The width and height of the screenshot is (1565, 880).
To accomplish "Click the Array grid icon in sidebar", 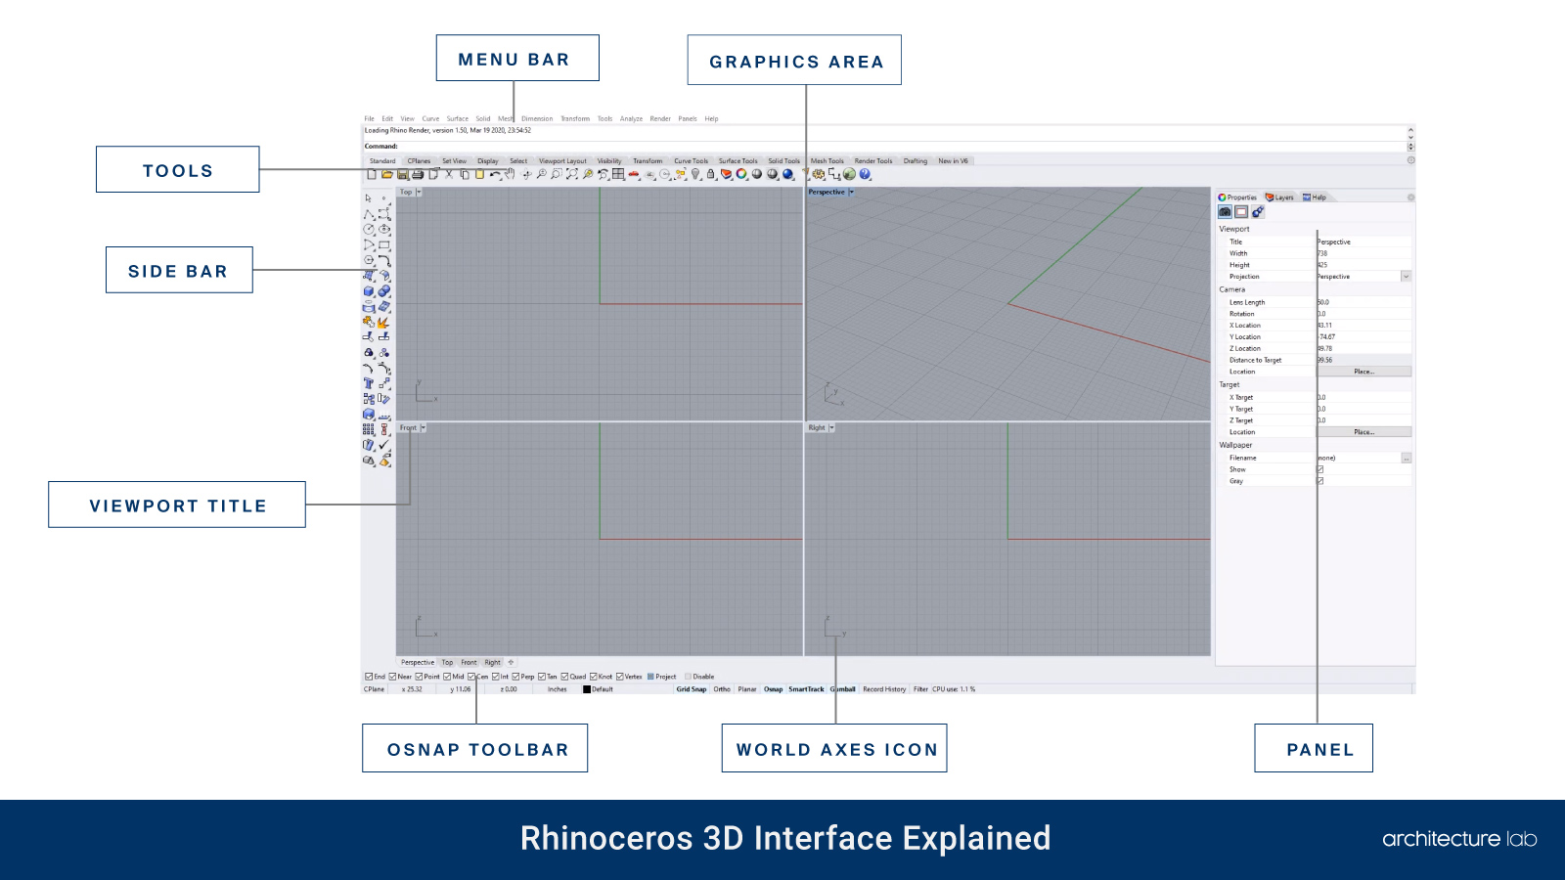I will [369, 429].
